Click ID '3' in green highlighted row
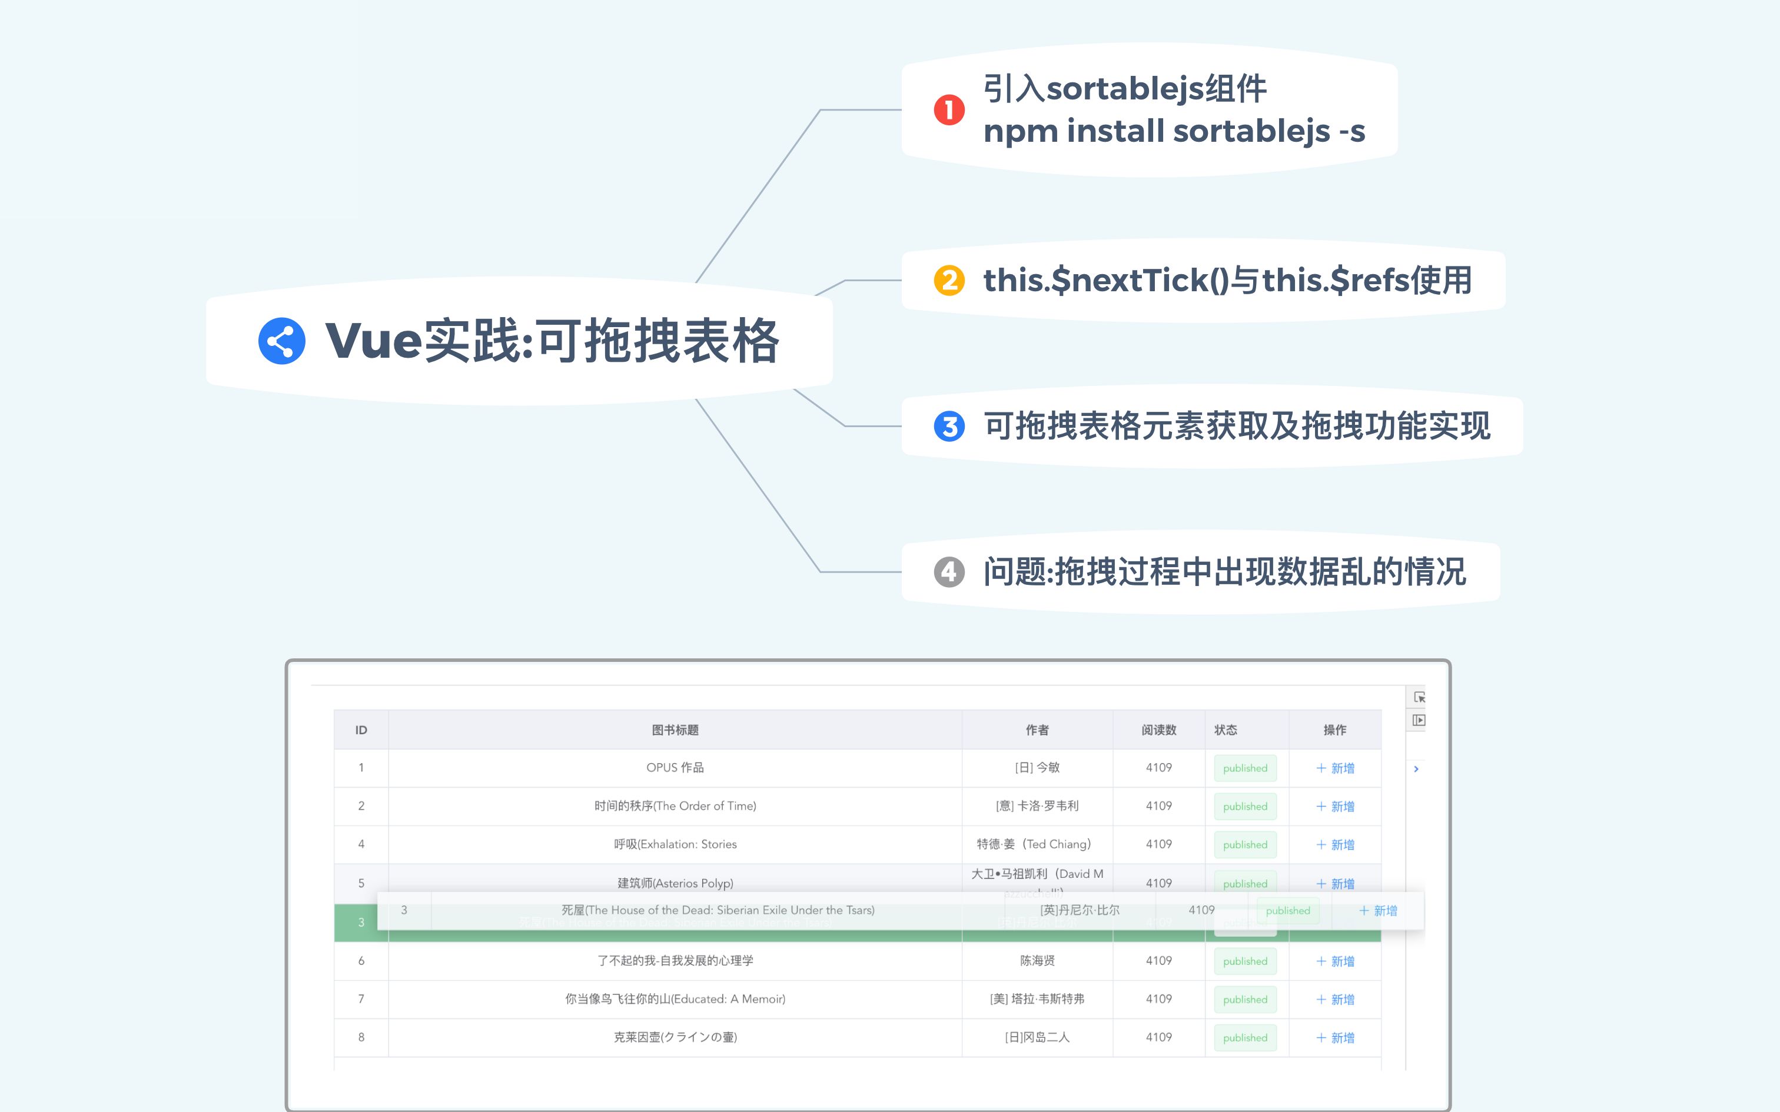This screenshot has width=1780, height=1112. point(361,923)
